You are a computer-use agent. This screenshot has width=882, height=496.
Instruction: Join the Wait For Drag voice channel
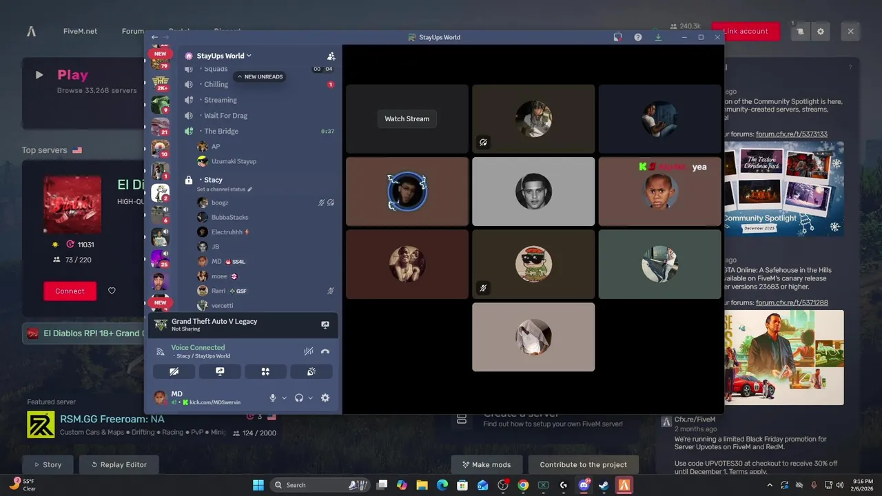point(259,116)
